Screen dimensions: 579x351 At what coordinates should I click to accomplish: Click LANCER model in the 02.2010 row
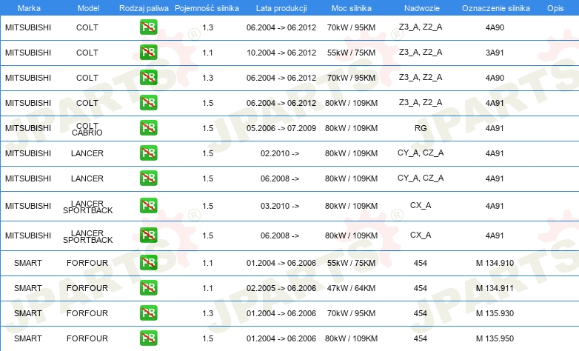coord(87,153)
